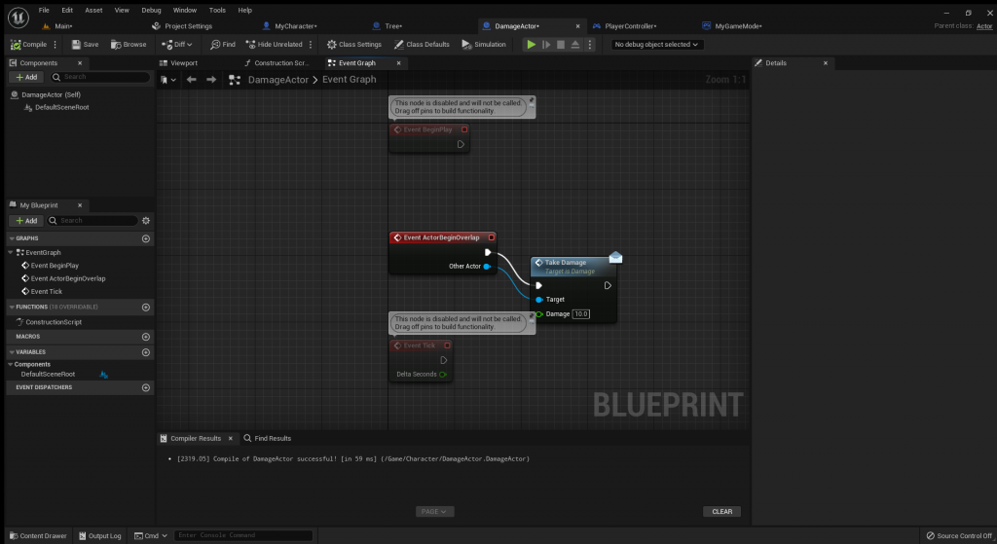Viewport: 997px width, 544px height.
Task: Start Simulation mode
Action: 484,45
